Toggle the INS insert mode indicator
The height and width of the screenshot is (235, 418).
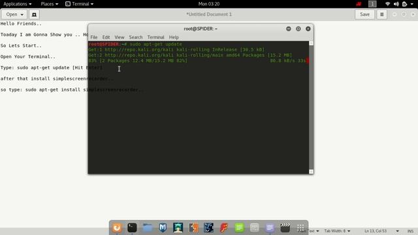(x=410, y=231)
